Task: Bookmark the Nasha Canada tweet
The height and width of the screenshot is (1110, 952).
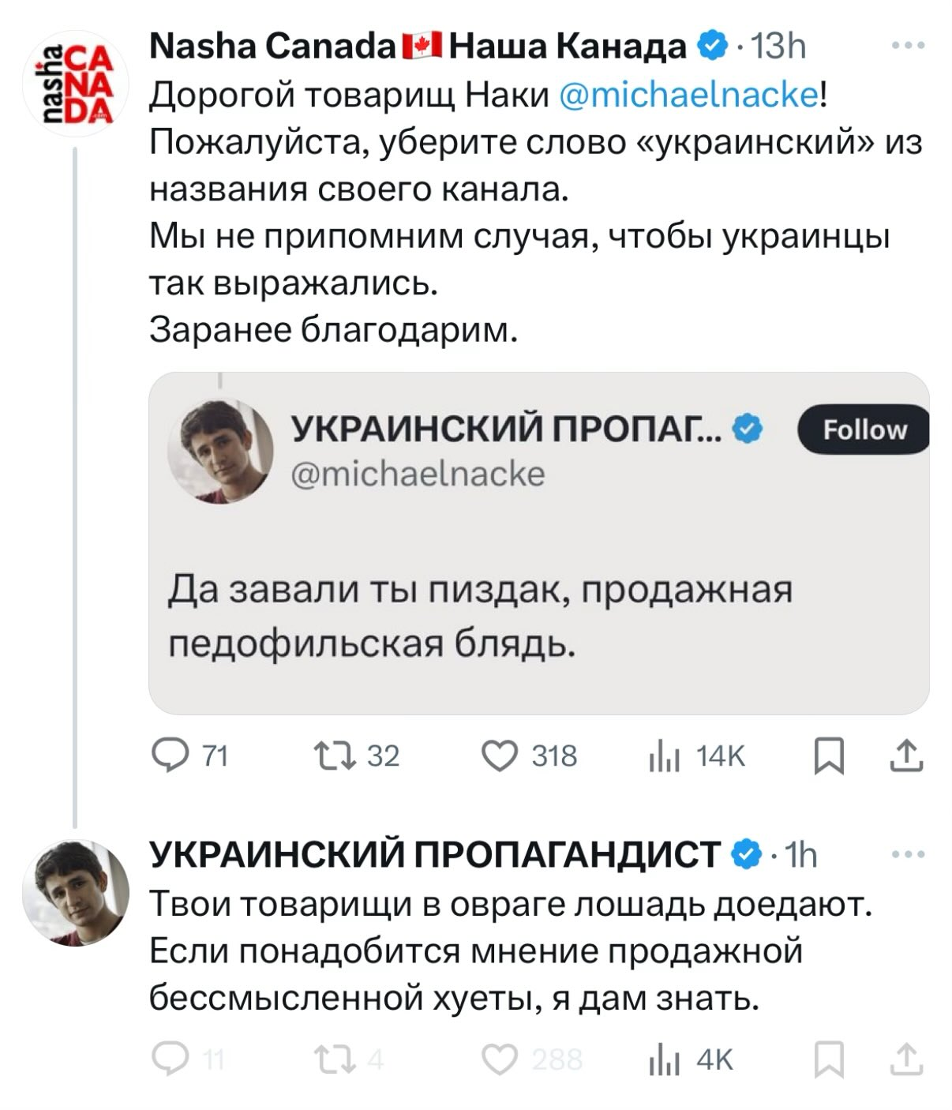Action: pos(830,758)
